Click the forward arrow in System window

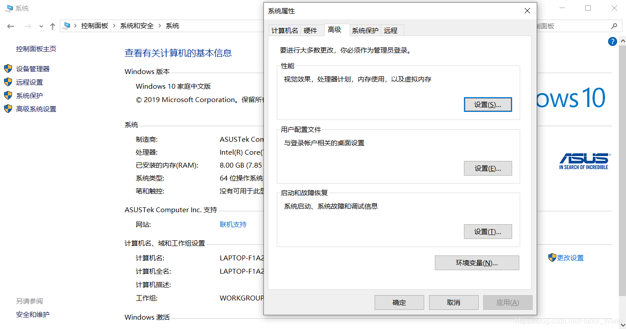(x=28, y=26)
